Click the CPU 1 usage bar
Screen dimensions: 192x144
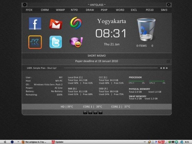tap(136, 81)
